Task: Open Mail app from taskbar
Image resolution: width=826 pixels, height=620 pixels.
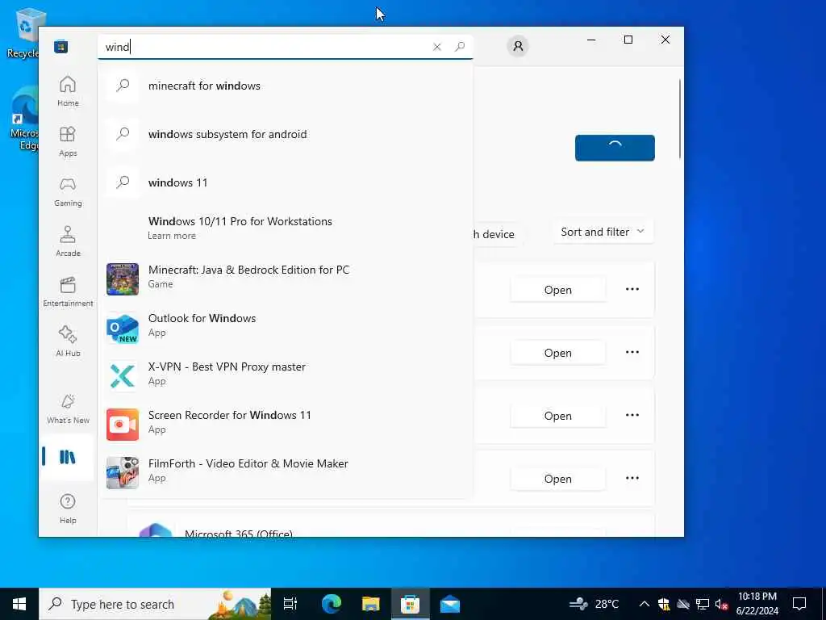Action: 450,604
